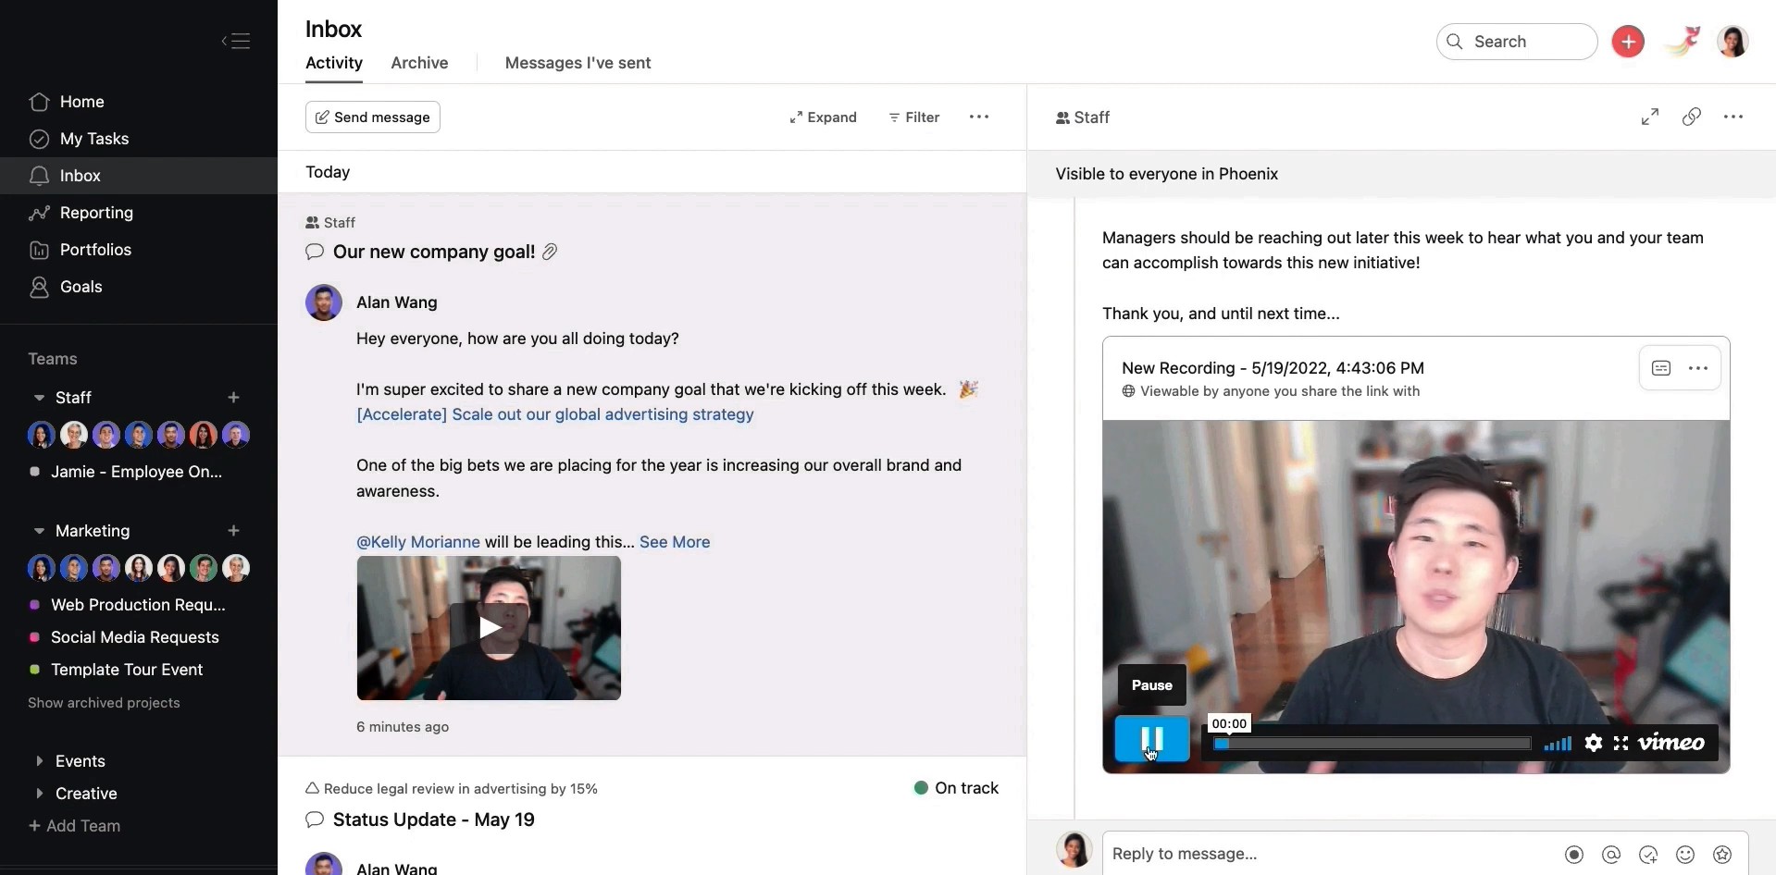Switch to the Archive tab
This screenshot has width=1776, height=875.
click(419, 63)
